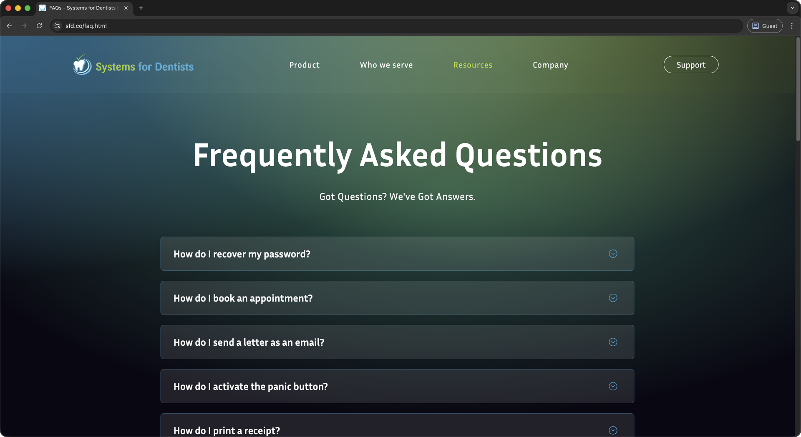This screenshot has height=437, width=801.
Task: Click the Support button
Action: pos(690,65)
